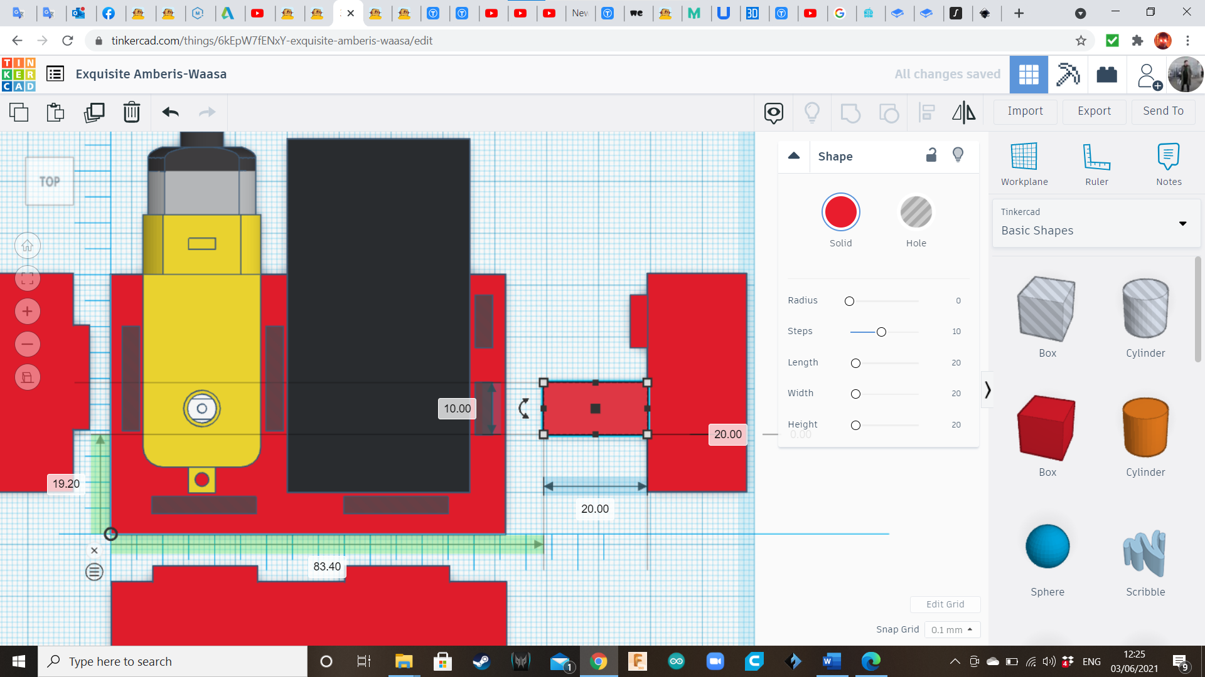Open the Snap Grid dropdown

pos(952,629)
